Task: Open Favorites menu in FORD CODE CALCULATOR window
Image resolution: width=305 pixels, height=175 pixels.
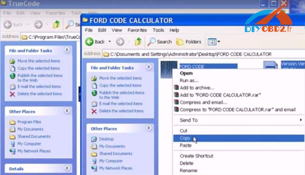Action: click(137, 30)
